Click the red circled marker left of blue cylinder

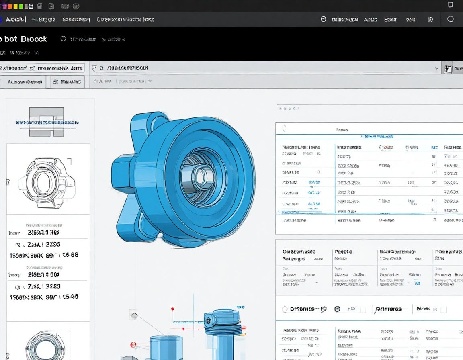click(133, 345)
